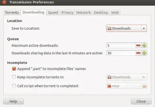Switch to the Speed tab
155x107 pixels.
coord(53,13)
